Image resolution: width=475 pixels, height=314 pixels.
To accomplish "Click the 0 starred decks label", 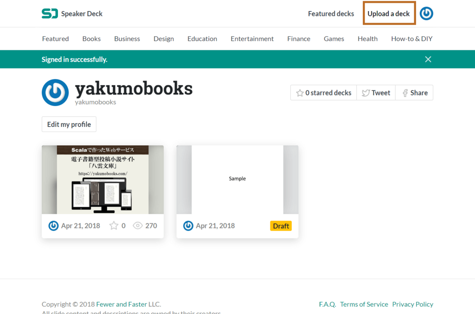I will 328,93.
